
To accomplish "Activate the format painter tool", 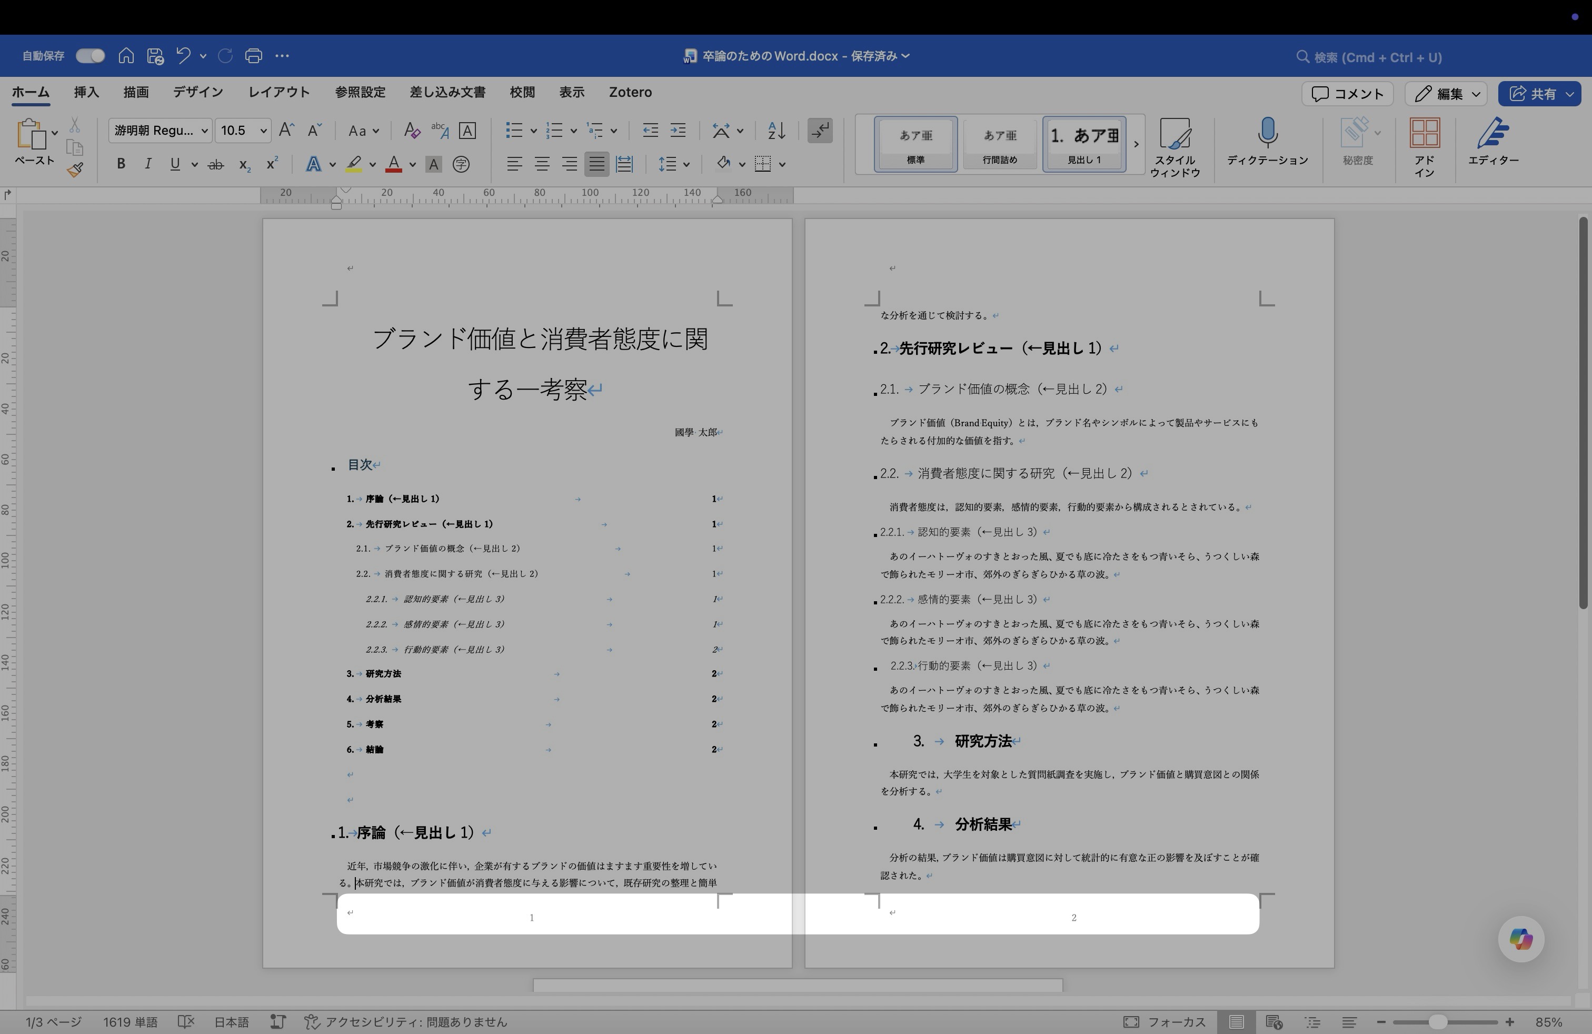I will point(76,169).
